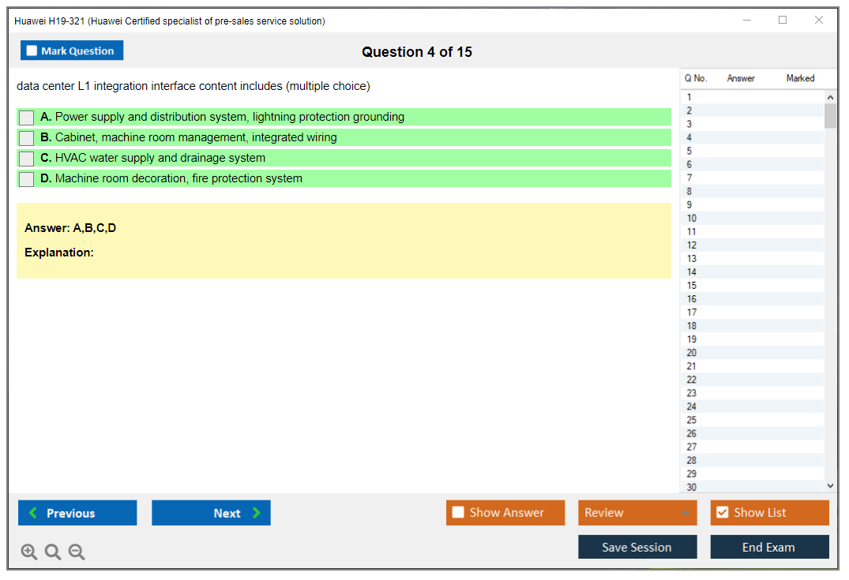Click the green right arrow on Next

[257, 513]
